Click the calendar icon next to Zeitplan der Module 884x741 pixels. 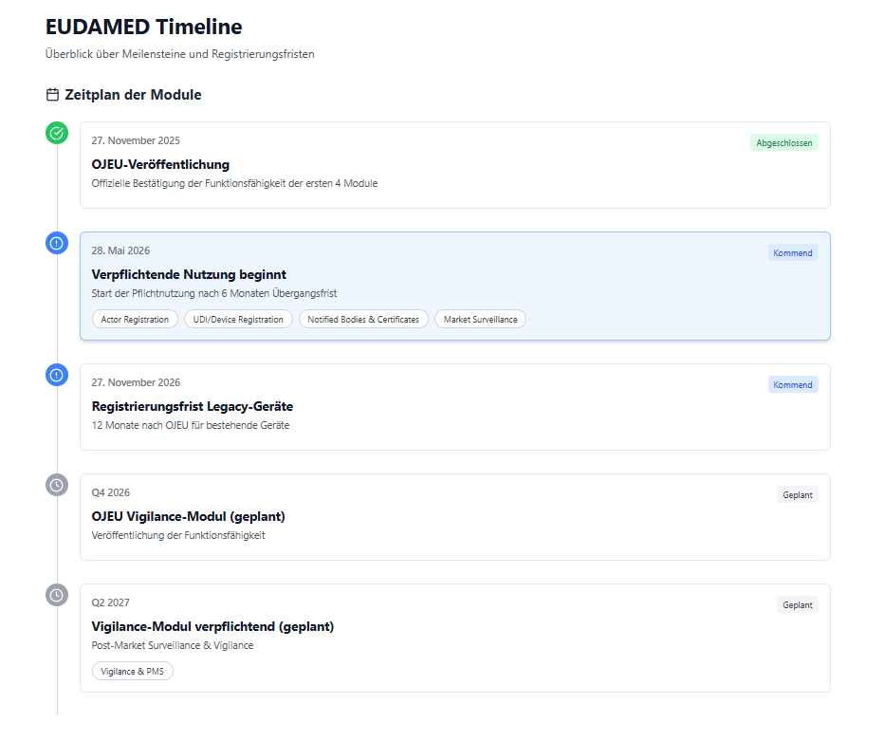52,95
